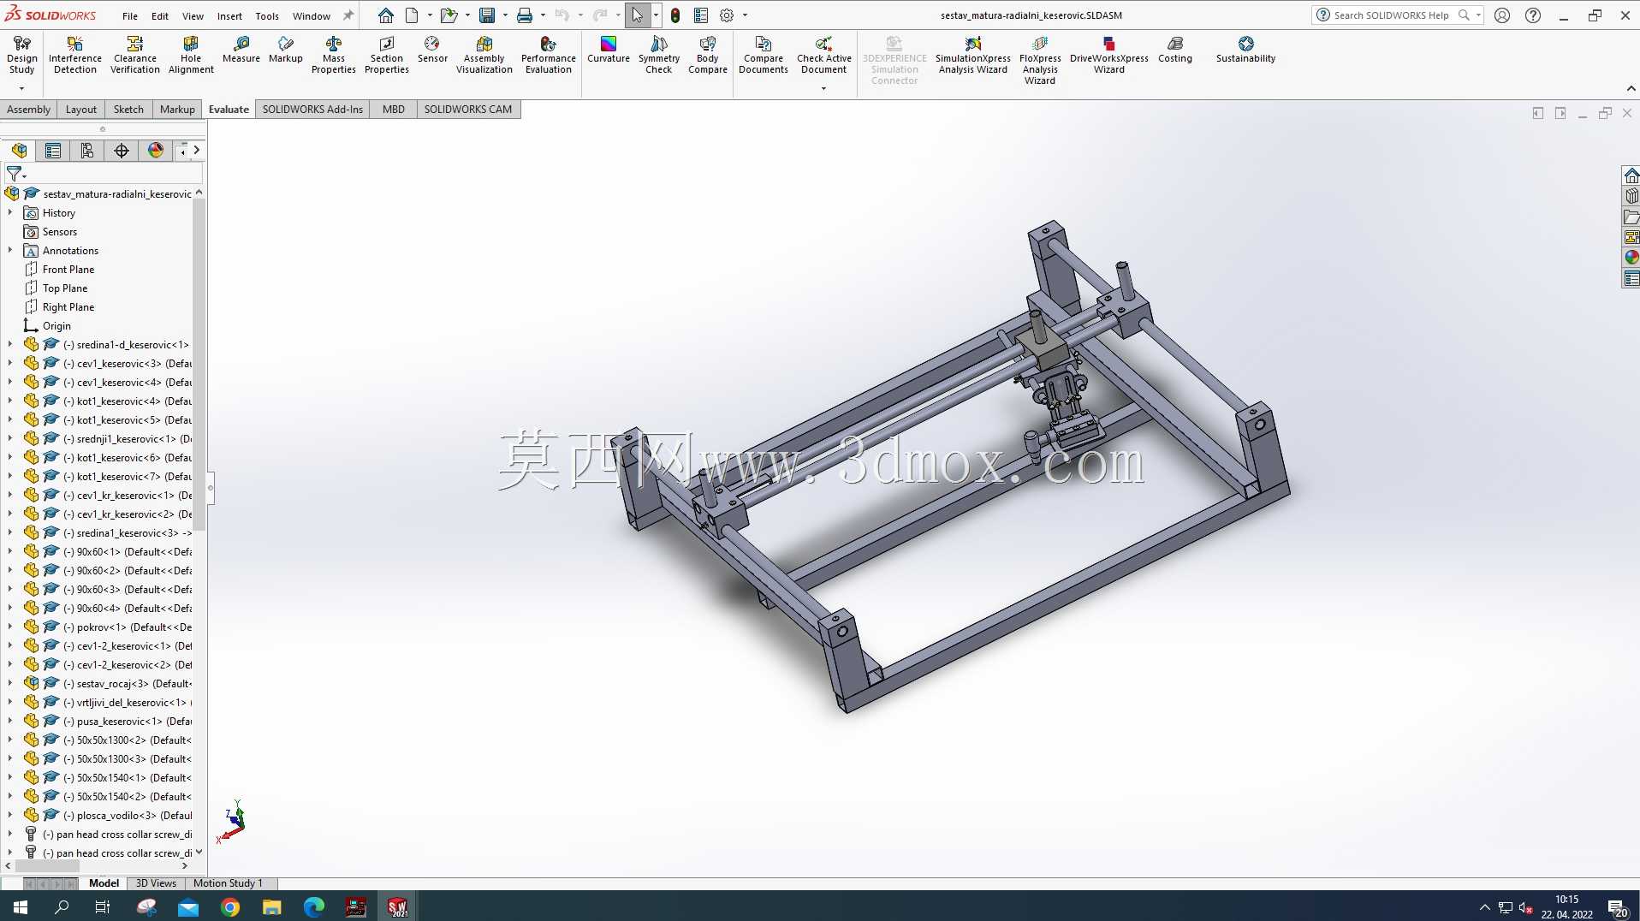
Task: Select the Measure tool
Action: point(241,50)
